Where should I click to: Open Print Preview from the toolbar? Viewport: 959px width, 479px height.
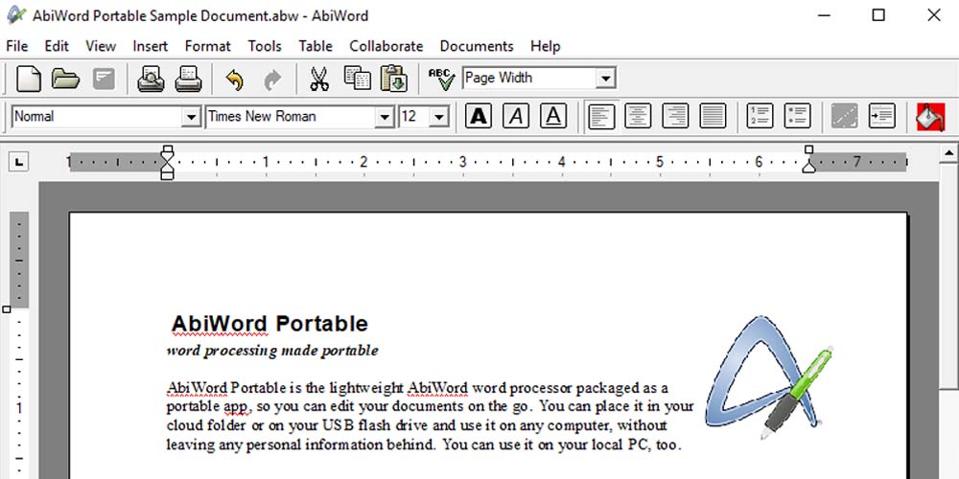(151, 79)
